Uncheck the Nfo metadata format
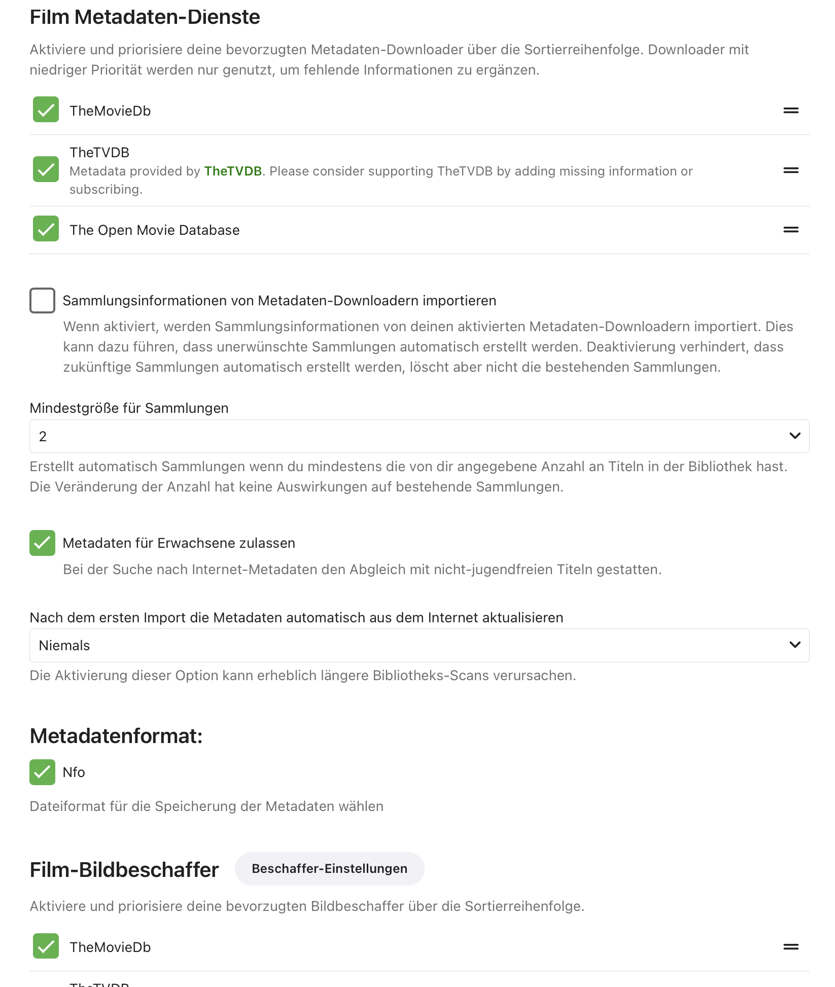 coord(43,772)
